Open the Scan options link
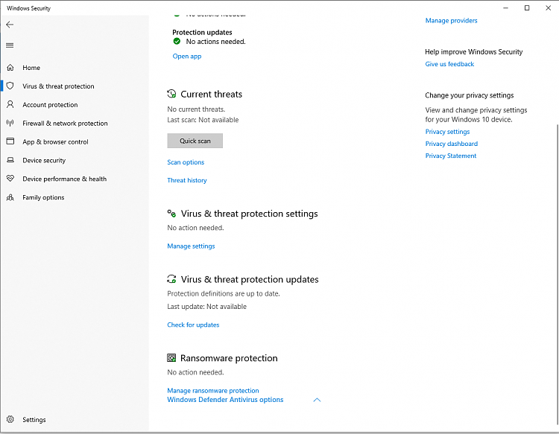This screenshot has height=434, width=559. click(186, 162)
